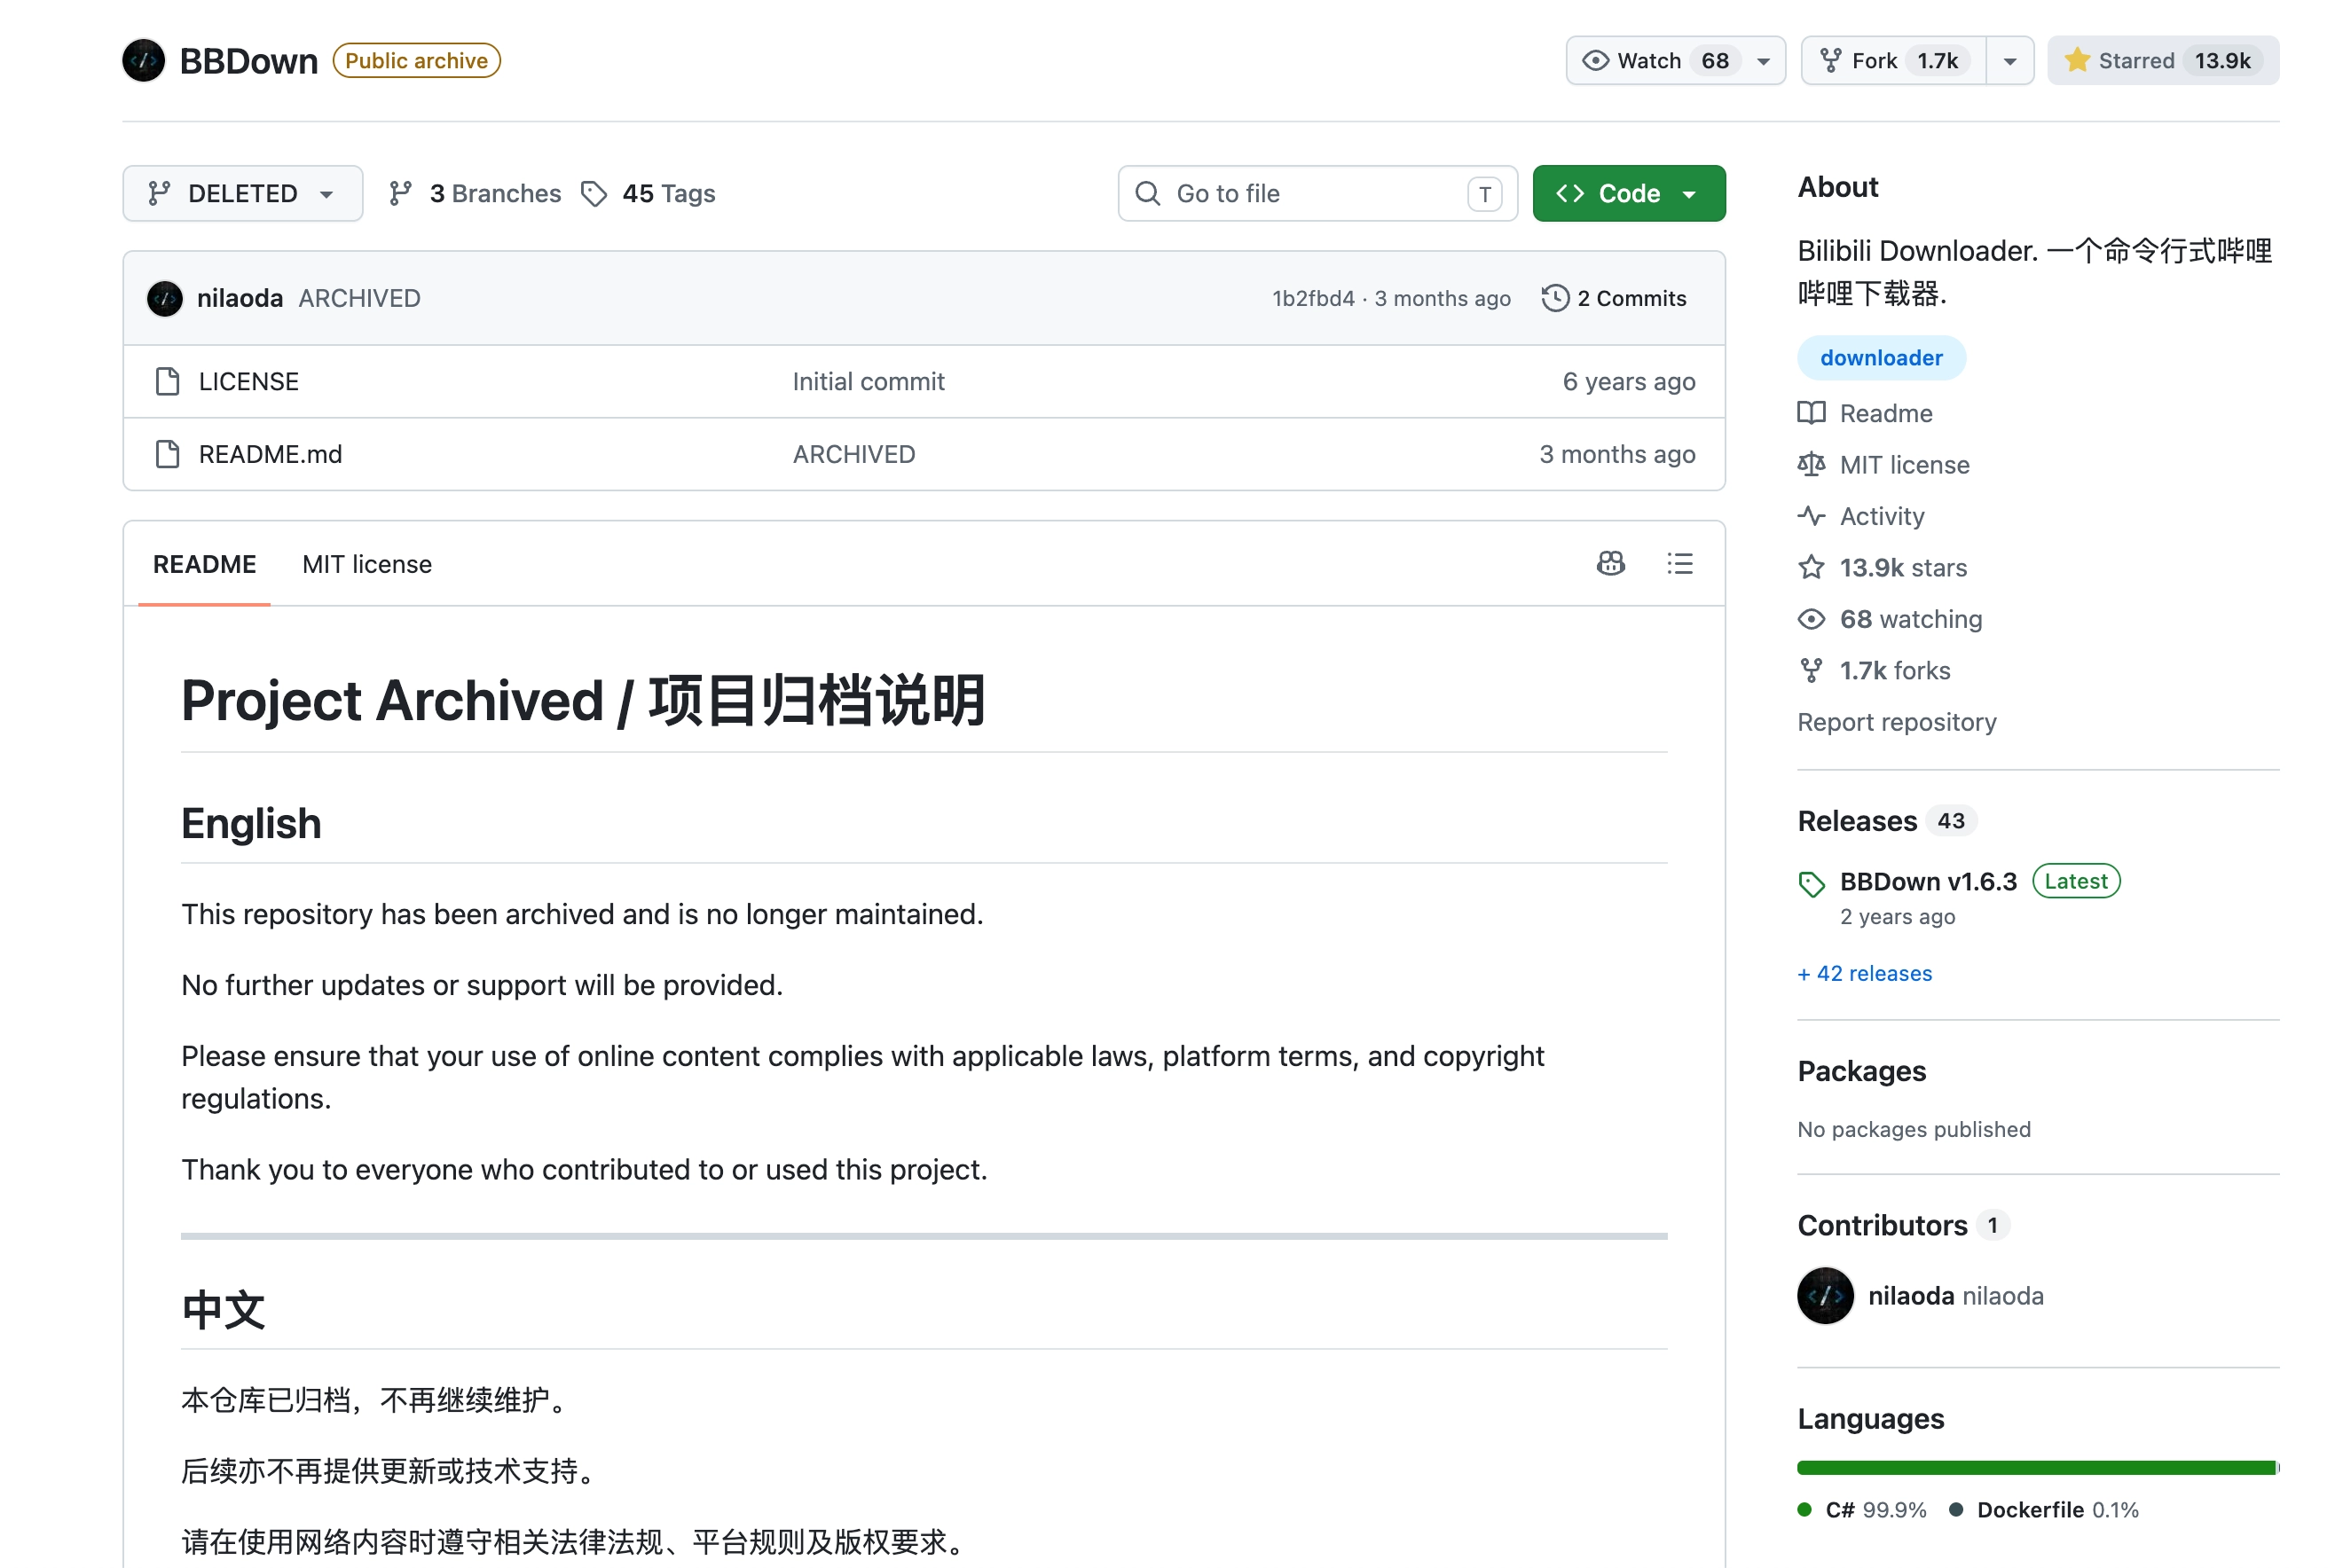Expand the Fork options dropdown arrow
The image size is (2335, 1568).
pos(2009,61)
